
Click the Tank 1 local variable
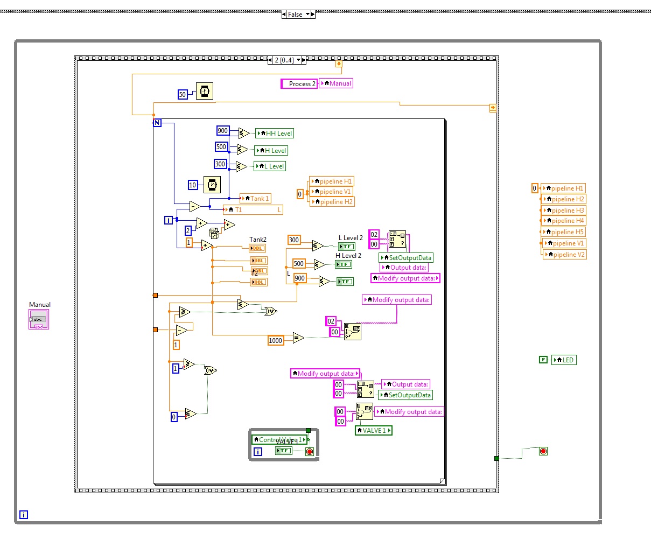click(x=255, y=198)
